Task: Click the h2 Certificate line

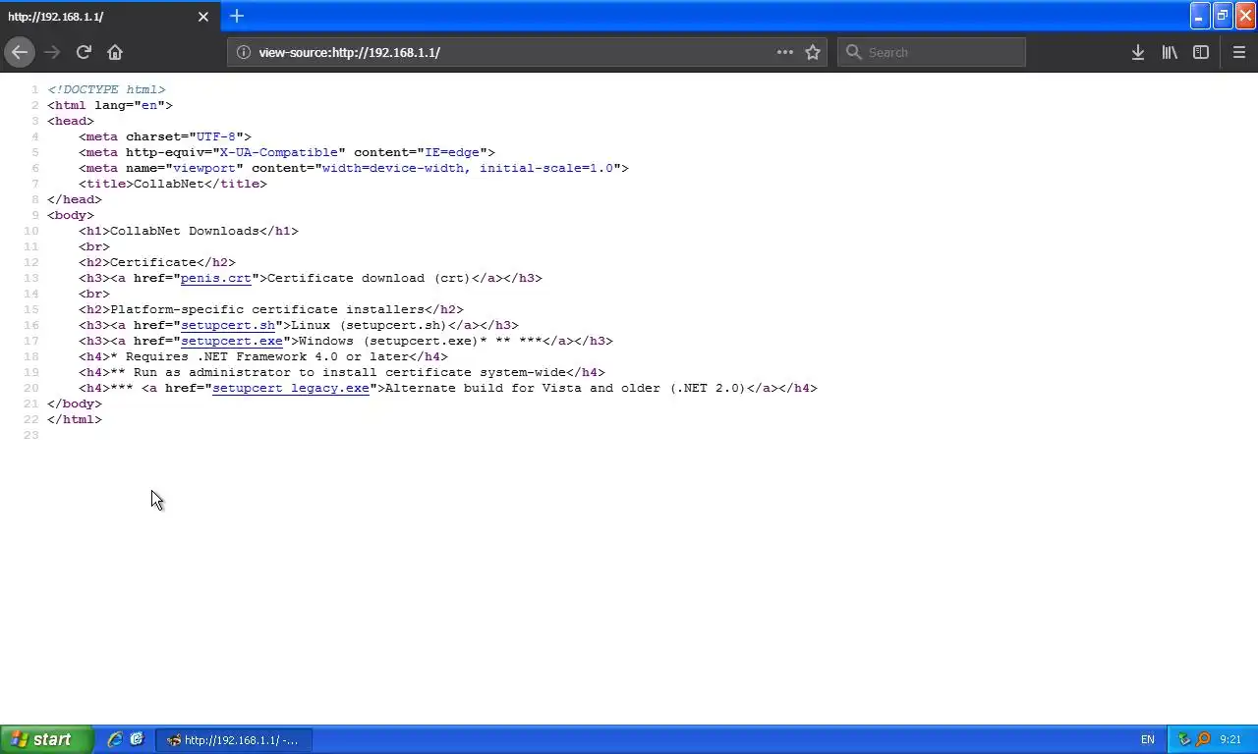Action: pyautogui.click(x=157, y=262)
